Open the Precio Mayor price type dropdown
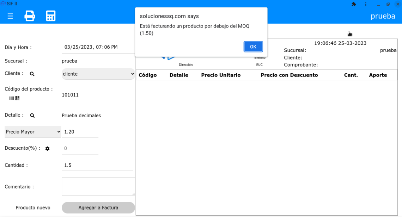 click(x=33, y=132)
